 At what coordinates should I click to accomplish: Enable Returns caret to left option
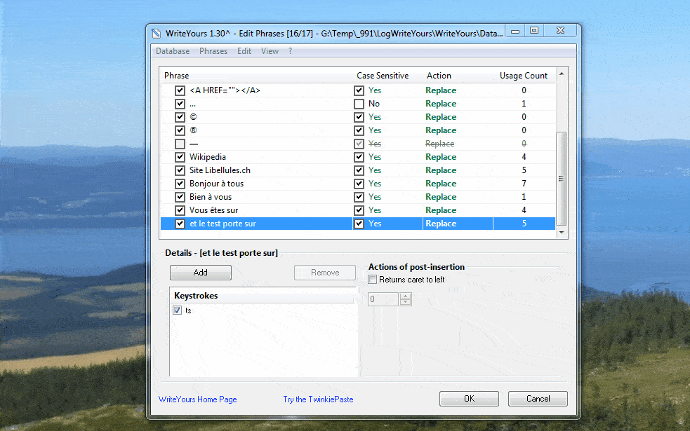pos(373,280)
